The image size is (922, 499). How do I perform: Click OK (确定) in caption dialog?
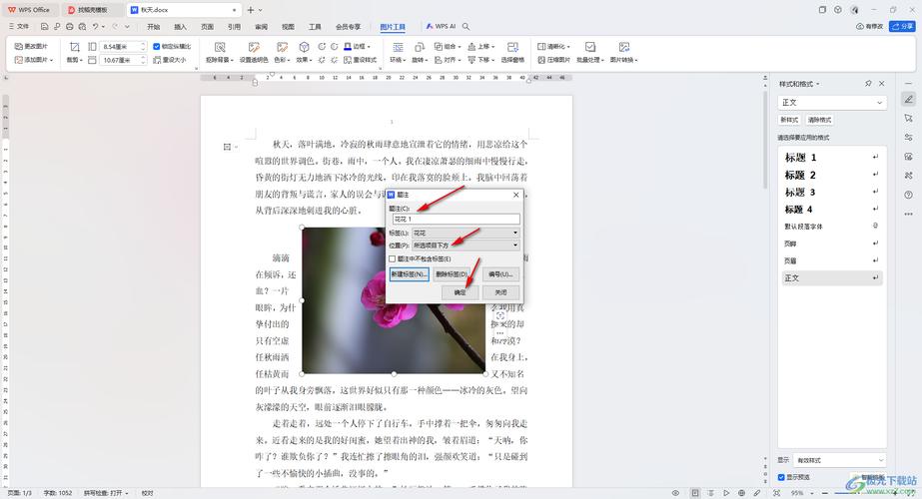pyautogui.click(x=460, y=292)
